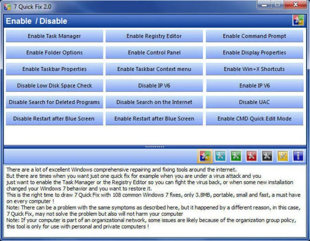Enable Command Prompt
The width and height of the screenshot is (310, 241).
click(x=254, y=36)
